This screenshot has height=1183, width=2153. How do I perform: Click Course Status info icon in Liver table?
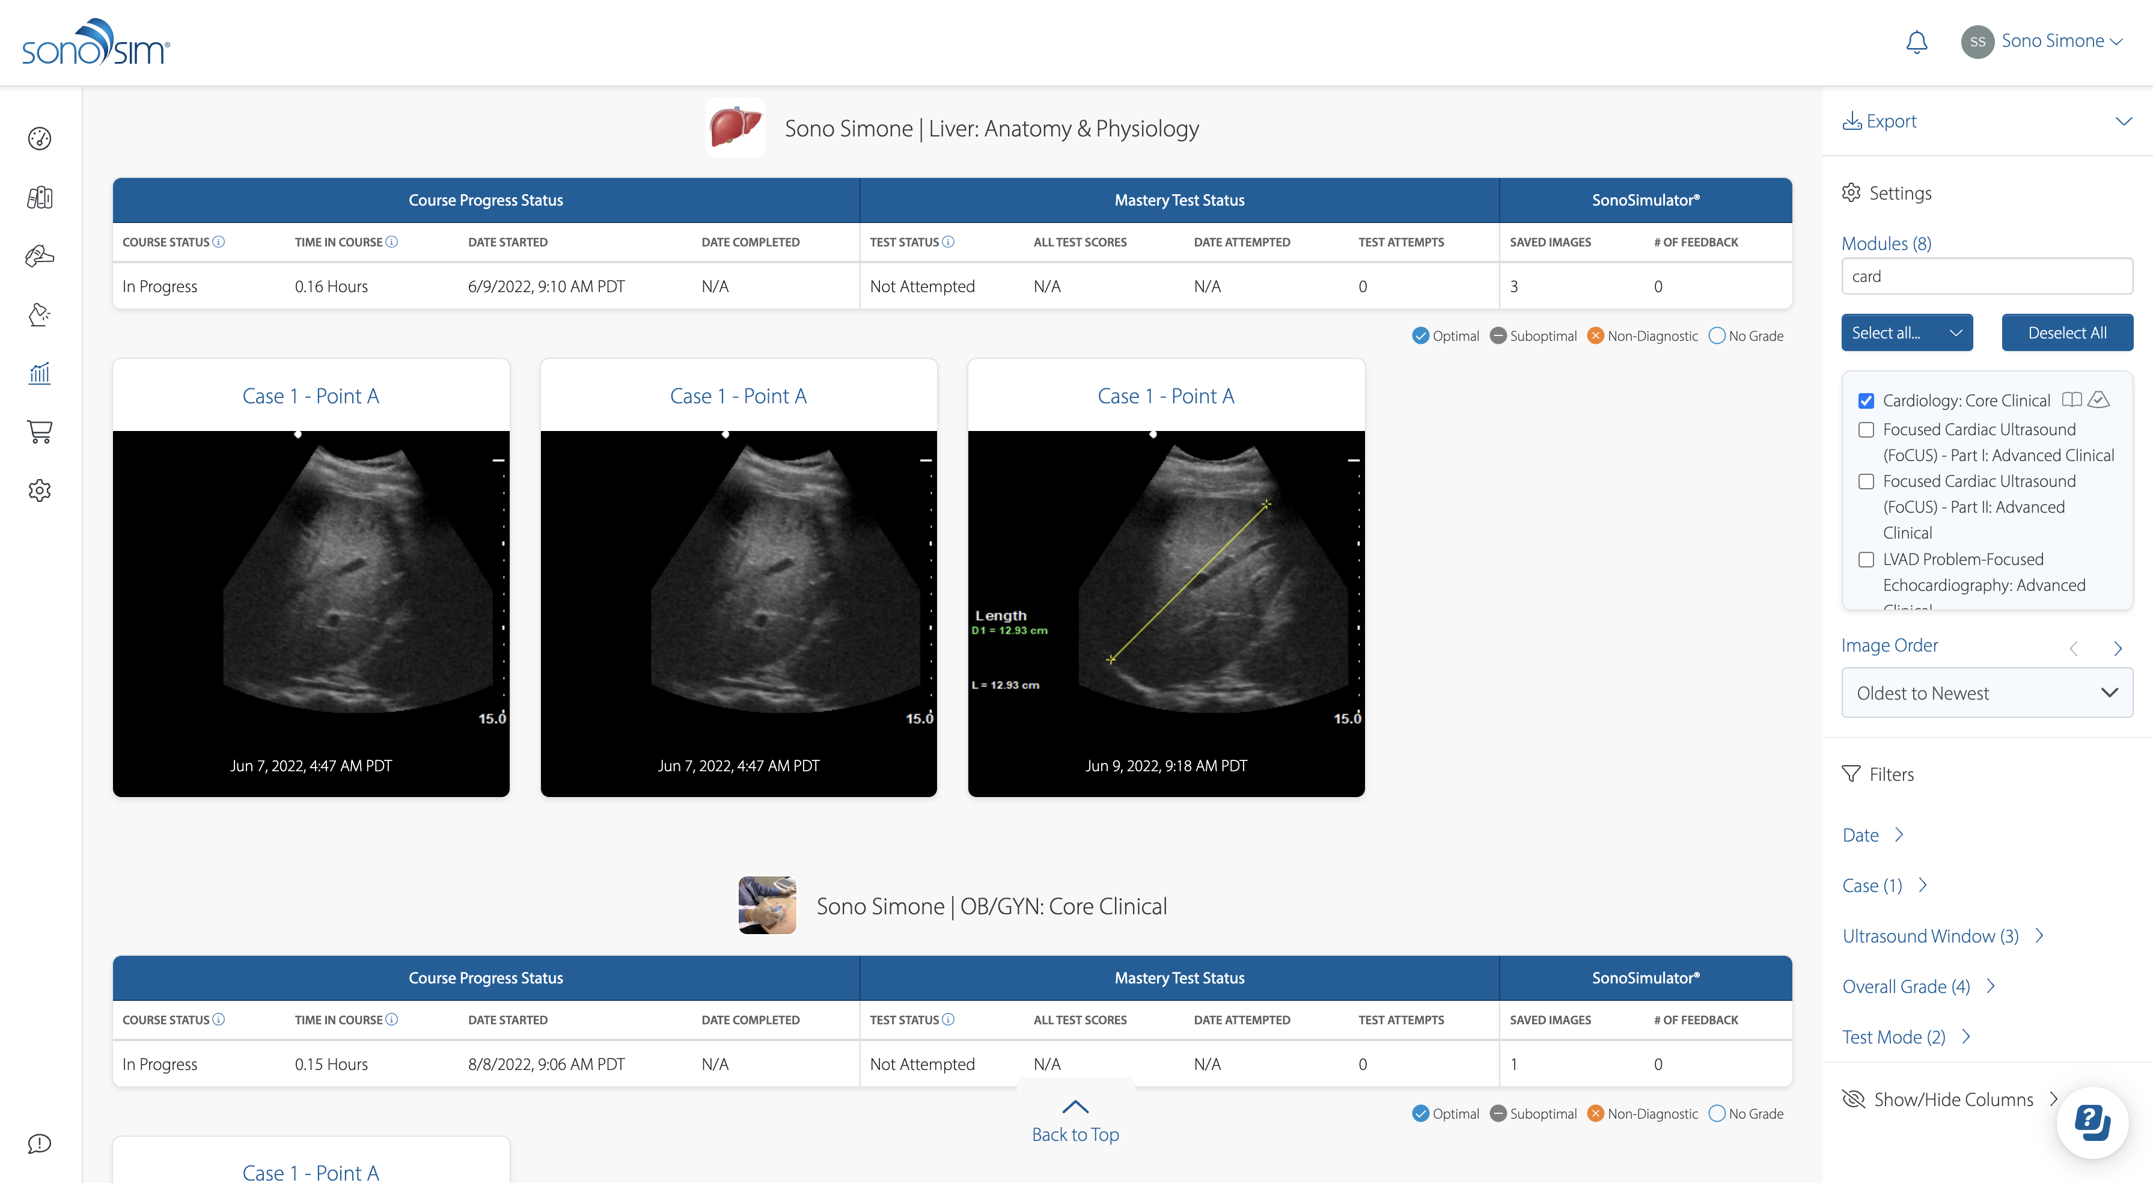tap(219, 242)
